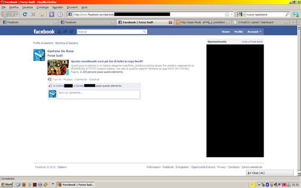
Task: Click Commenta on the post
Action: click(x=81, y=79)
